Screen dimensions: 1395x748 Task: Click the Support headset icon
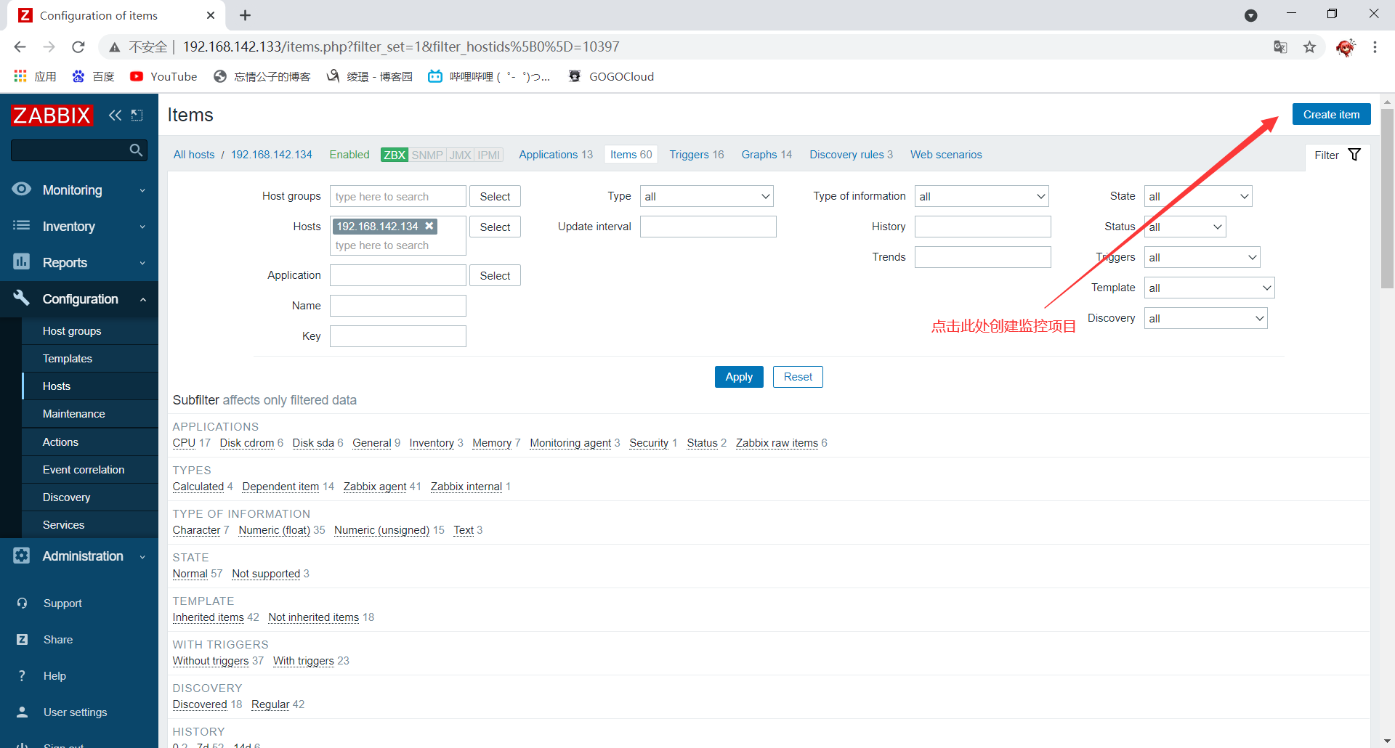(22, 603)
